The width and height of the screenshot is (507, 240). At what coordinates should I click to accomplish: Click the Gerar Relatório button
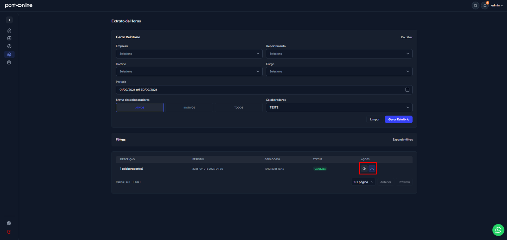tap(399, 119)
